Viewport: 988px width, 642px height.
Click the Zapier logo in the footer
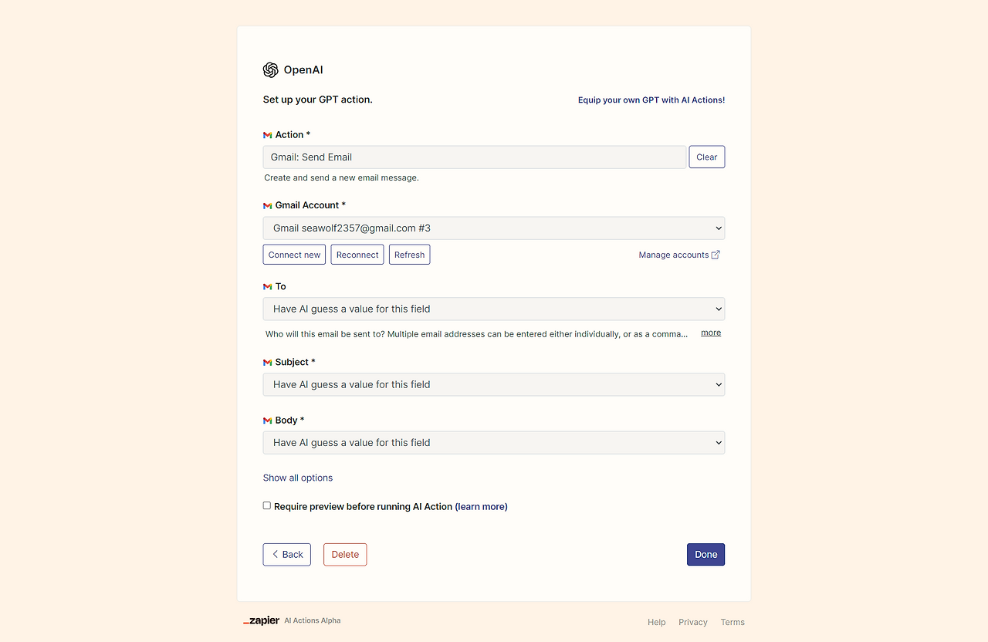(261, 620)
